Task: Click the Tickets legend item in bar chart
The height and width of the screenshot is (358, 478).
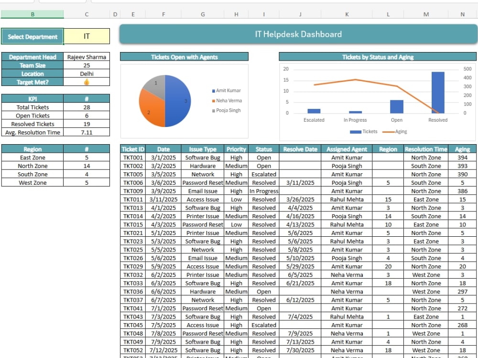Action: click(364, 132)
